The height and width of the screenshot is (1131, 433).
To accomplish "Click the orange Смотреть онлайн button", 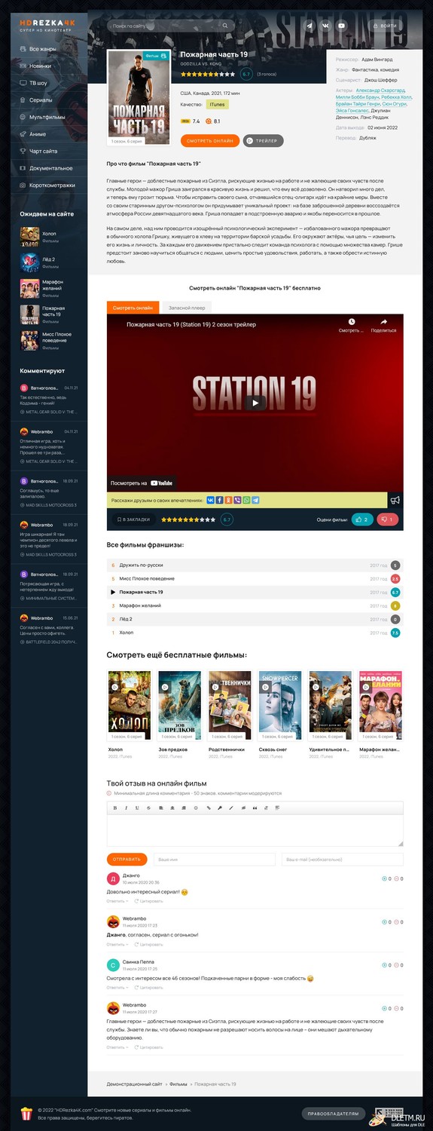I will [210, 140].
